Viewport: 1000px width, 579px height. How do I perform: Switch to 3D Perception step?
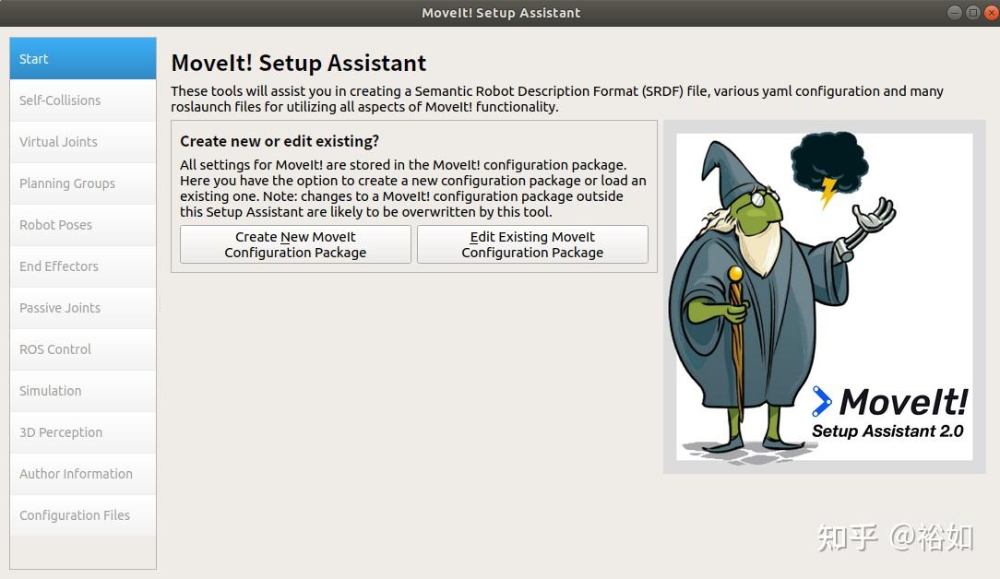[82, 432]
